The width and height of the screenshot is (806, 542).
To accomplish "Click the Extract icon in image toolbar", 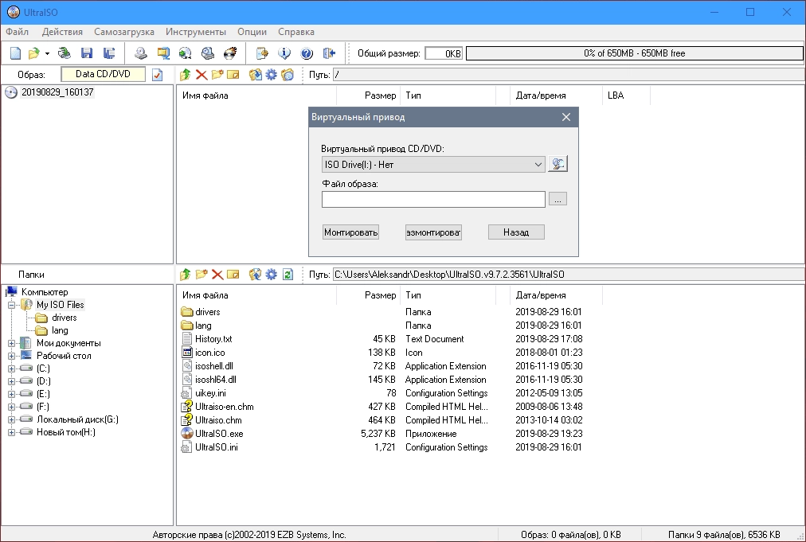I will pos(255,75).
